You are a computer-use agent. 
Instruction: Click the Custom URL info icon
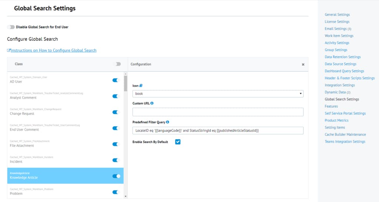coord(152,103)
